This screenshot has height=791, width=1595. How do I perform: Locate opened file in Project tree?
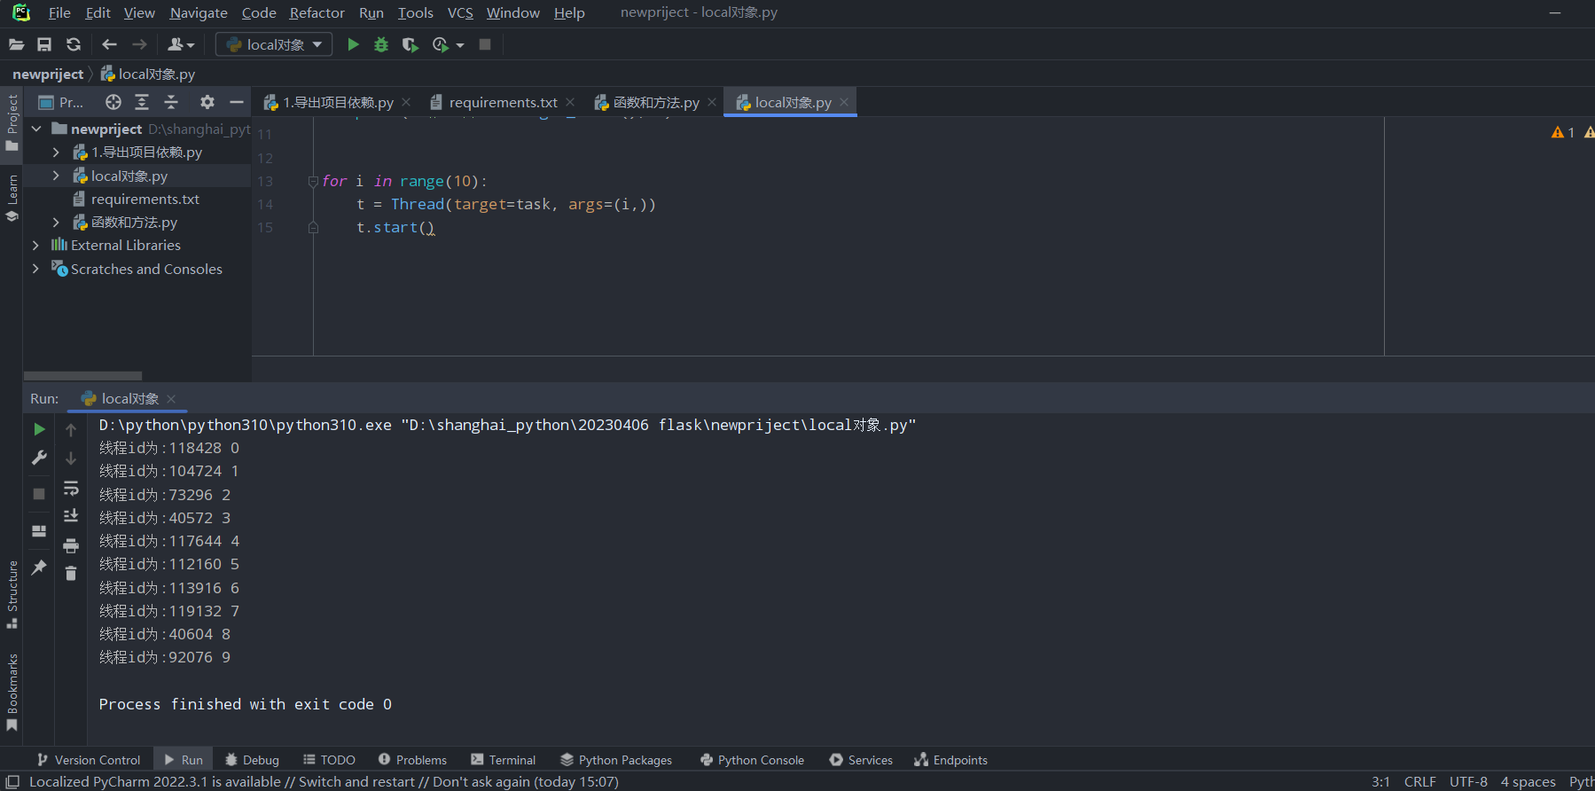point(113,102)
